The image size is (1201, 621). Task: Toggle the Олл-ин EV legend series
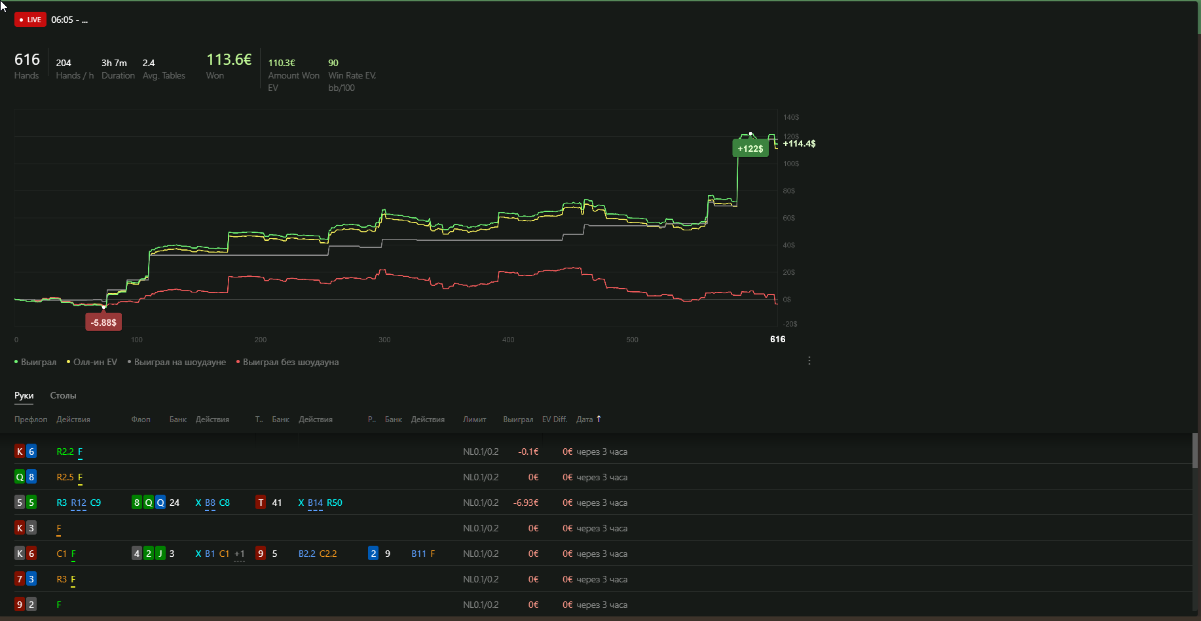click(92, 362)
